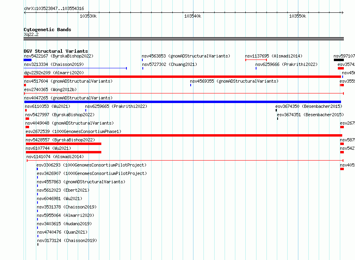355x260 pixels.
Task: Select nsv6259666 (Prakrithi2022) label
Action: (286, 64)
